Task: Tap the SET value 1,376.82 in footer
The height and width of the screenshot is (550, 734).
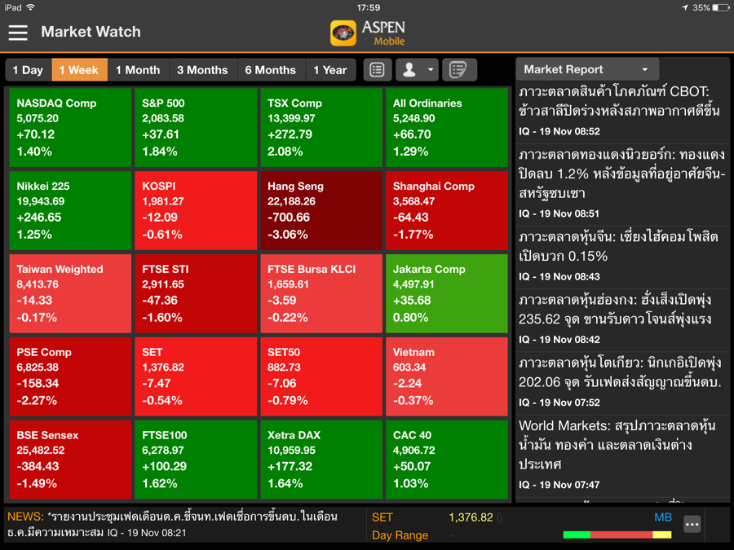Action: 471,517
